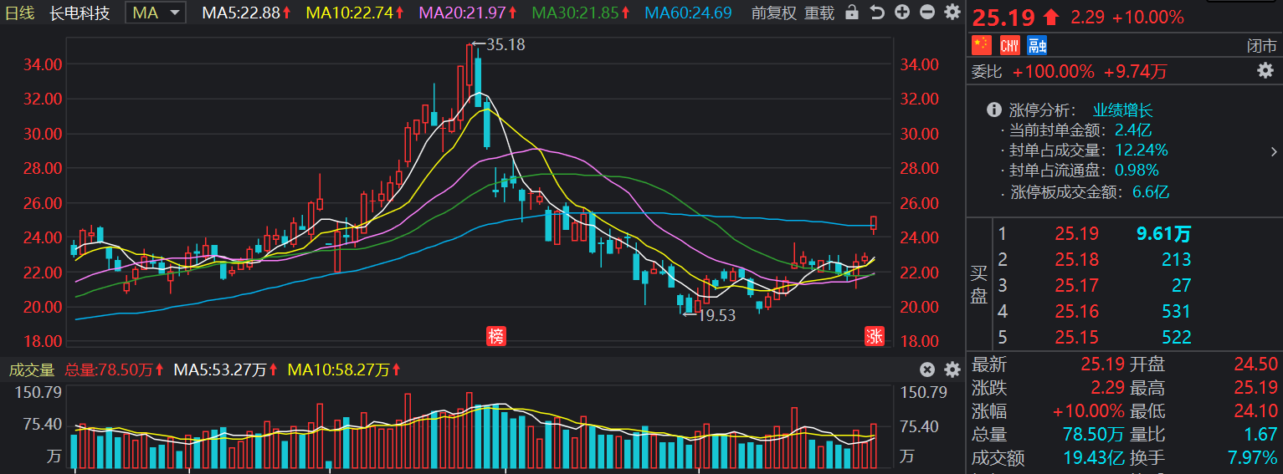Click the 融 margin trading badge
1283x474 pixels.
coord(1037,45)
